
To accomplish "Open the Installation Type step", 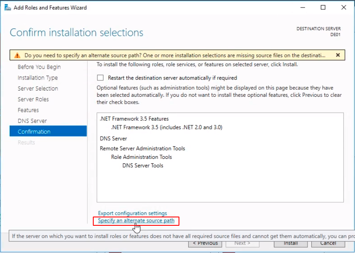I will (x=38, y=78).
